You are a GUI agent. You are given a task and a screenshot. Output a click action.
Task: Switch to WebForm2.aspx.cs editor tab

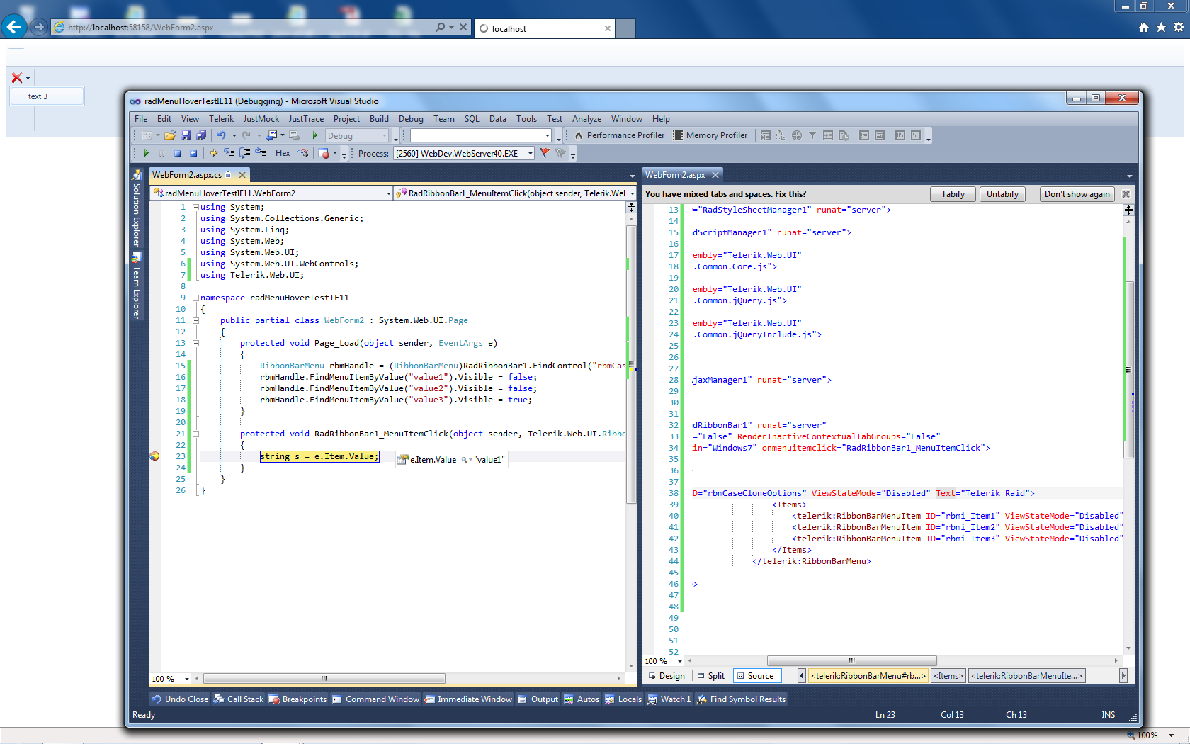(x=187, y=175)
